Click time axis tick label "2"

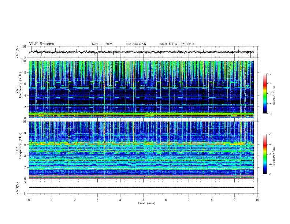75,200
